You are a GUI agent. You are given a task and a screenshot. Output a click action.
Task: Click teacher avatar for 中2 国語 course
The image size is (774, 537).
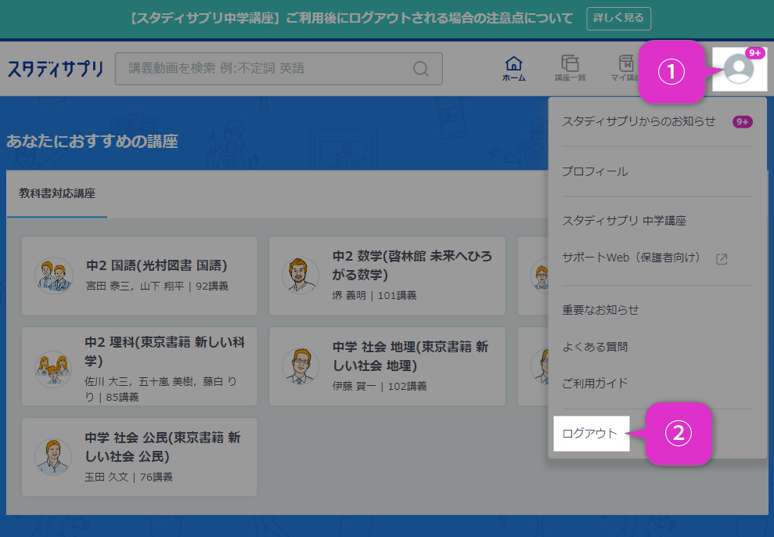tap(54, 276)
